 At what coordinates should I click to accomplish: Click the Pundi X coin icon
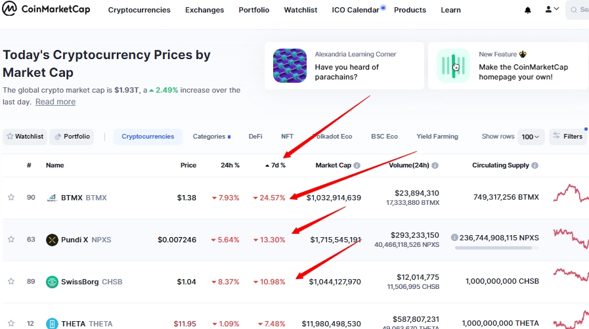tap(52, 240)
